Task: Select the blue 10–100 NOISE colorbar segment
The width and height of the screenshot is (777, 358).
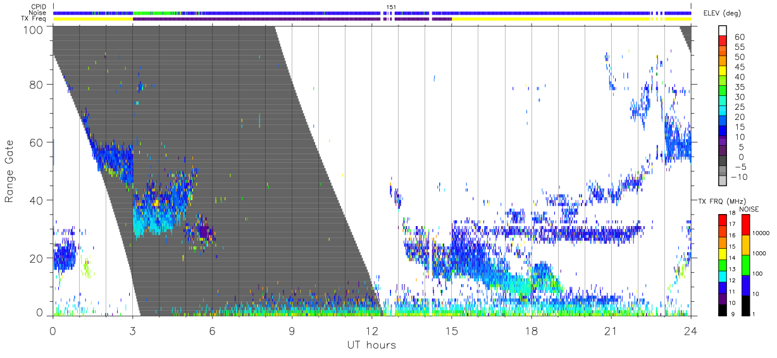Action: coord(745,285)
